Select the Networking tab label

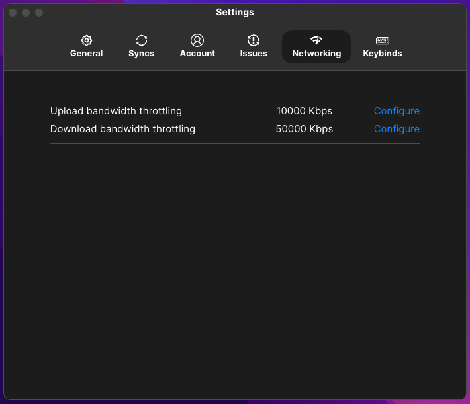(316, 54)
